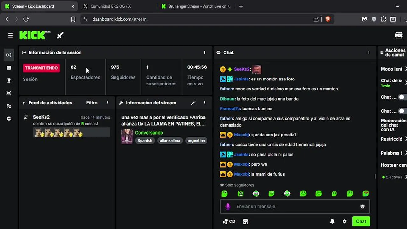Open chat settings gear icon

click(x=344, y=221)
